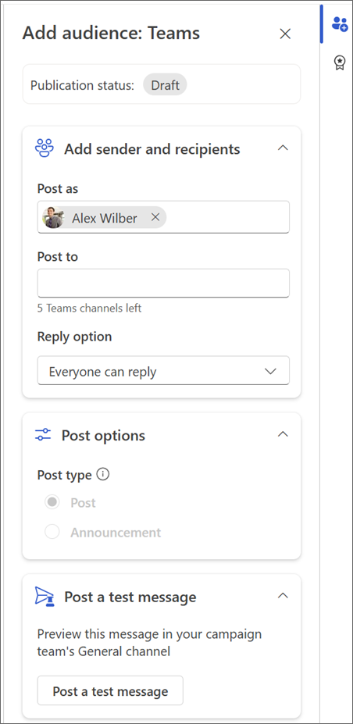Click the sliders icon beside Post options
The height and width of the screenshot is (724, 353).
(x=44, y=434)
